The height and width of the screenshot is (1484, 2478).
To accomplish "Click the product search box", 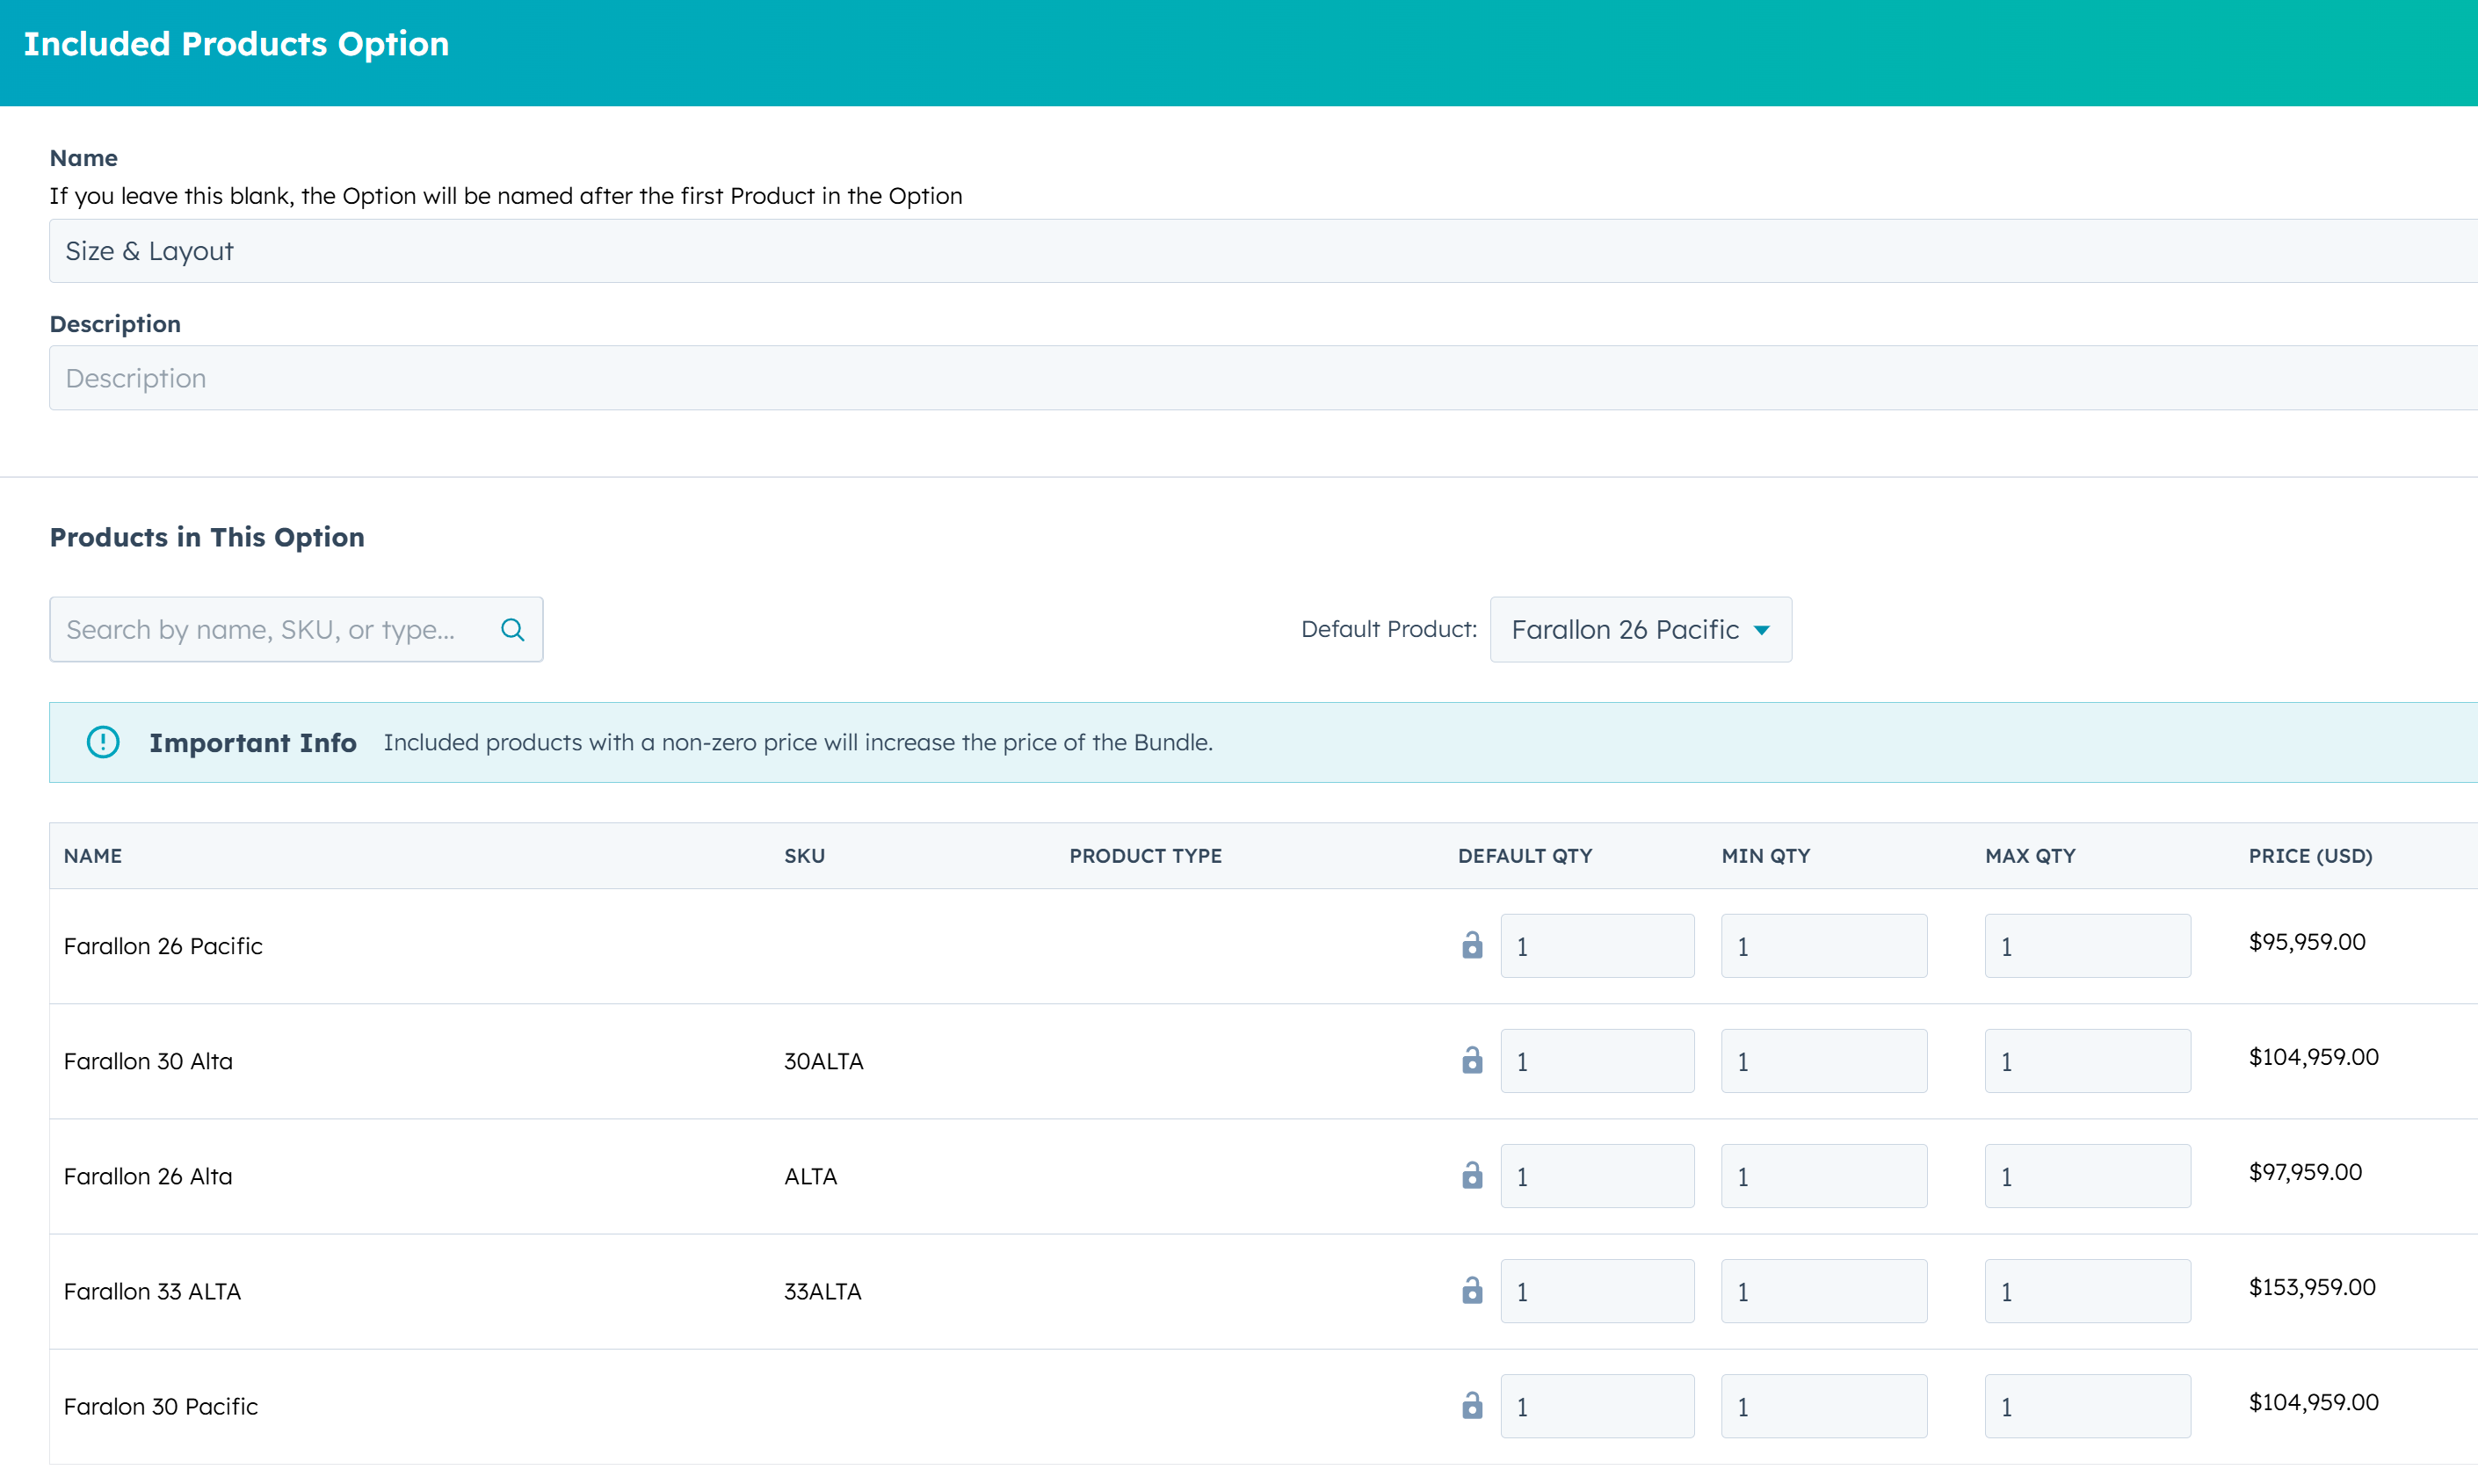I will pyautogui.click(x=270, y=629).
